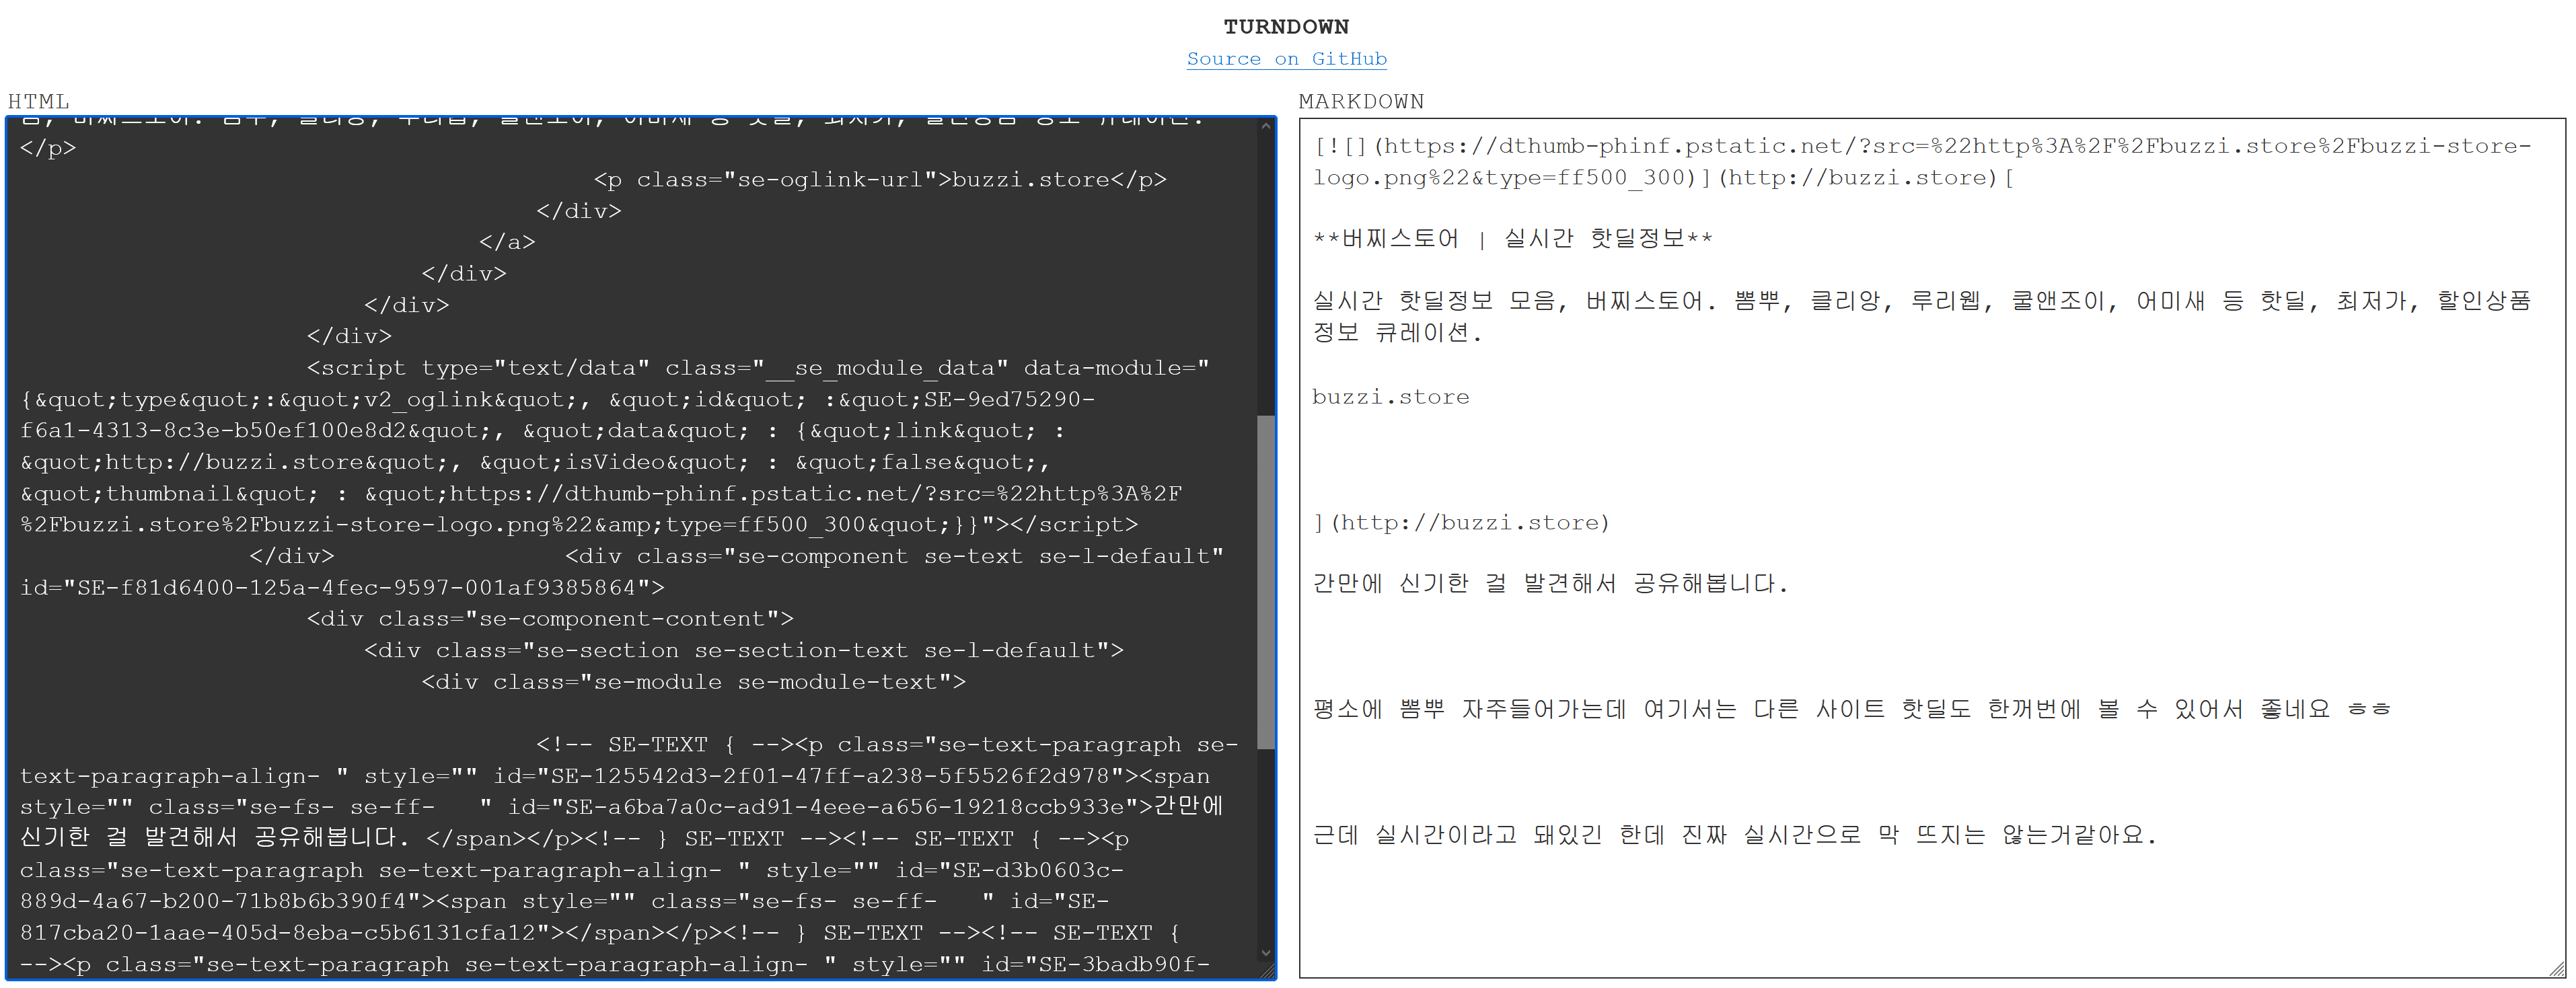Click the scroll down arrow of HTML pane
This screenshot has width=2576, height=988.
[x=1265, y=952]
